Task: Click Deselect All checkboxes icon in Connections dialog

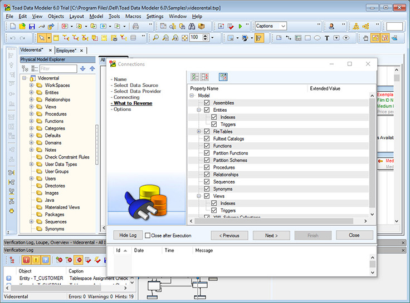Action: tap(204, 77)
